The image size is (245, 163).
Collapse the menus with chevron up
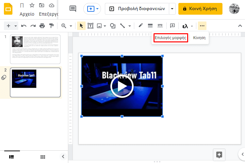click(x=240, y=26)
